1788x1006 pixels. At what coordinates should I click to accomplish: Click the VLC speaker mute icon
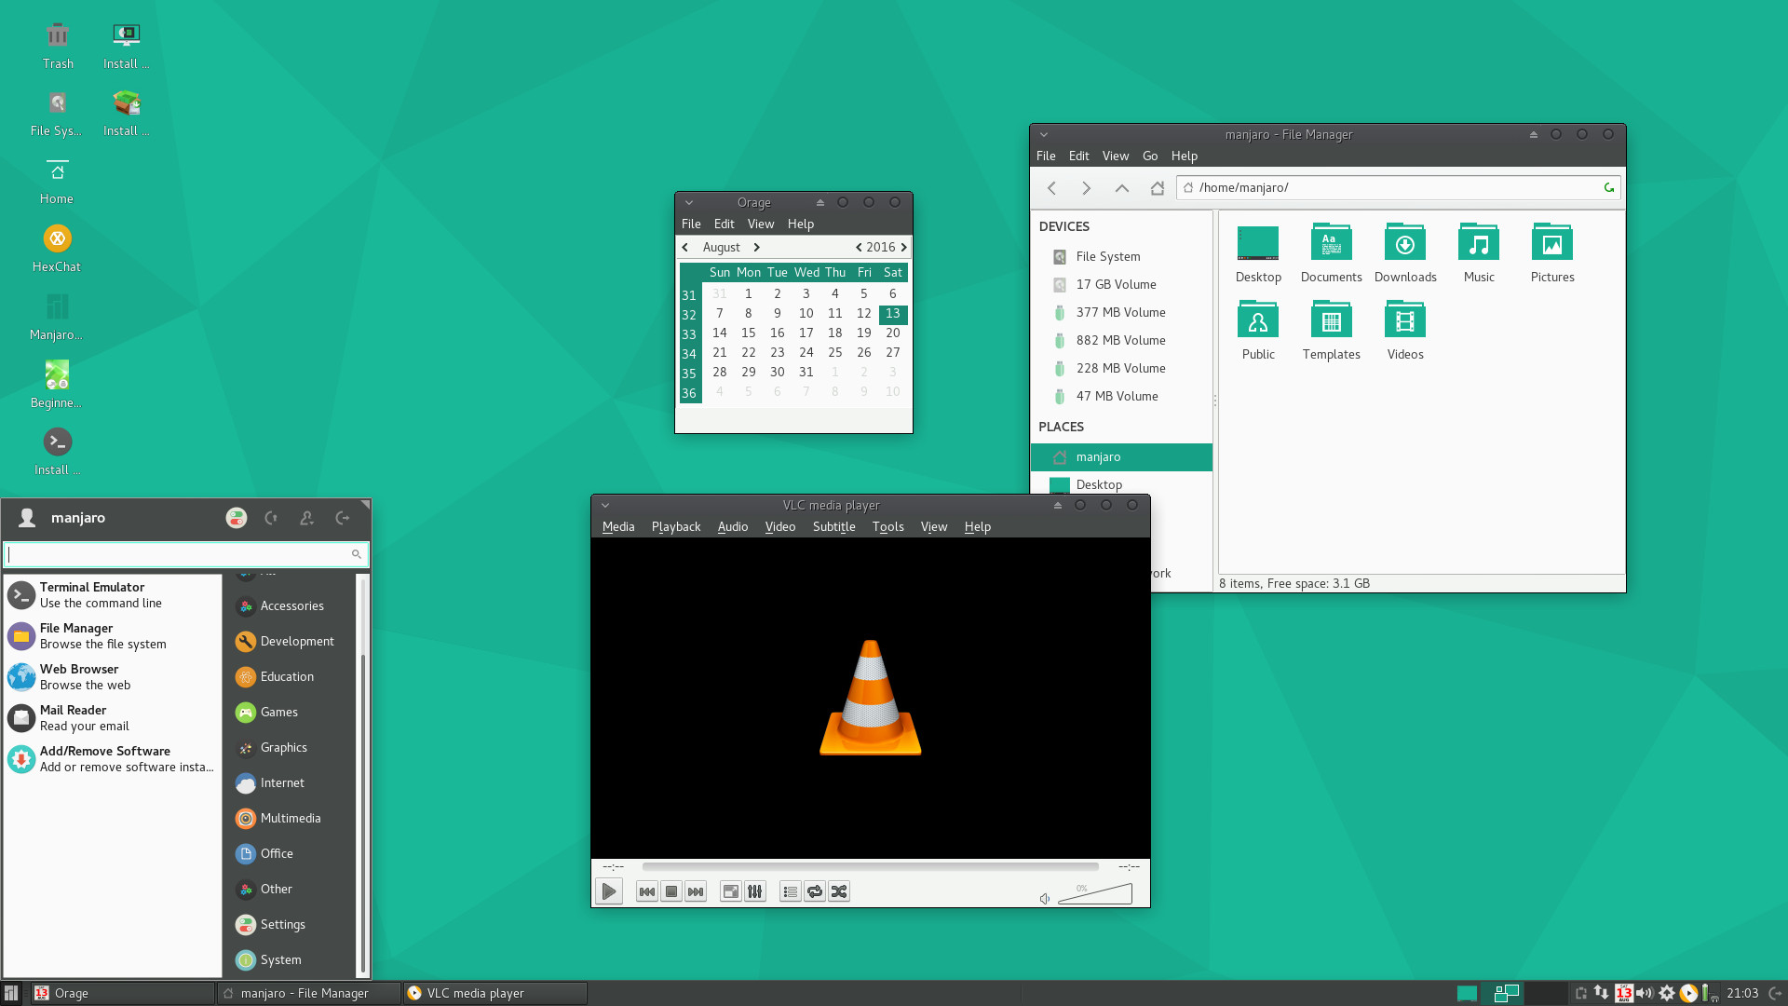[x=1045, y=899]
